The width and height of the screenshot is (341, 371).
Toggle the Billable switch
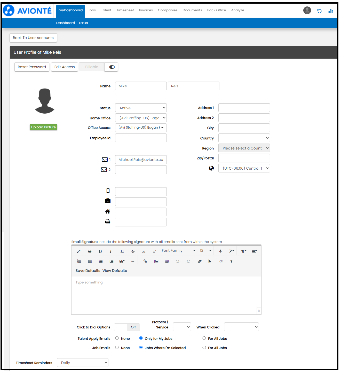coord(112,67)
